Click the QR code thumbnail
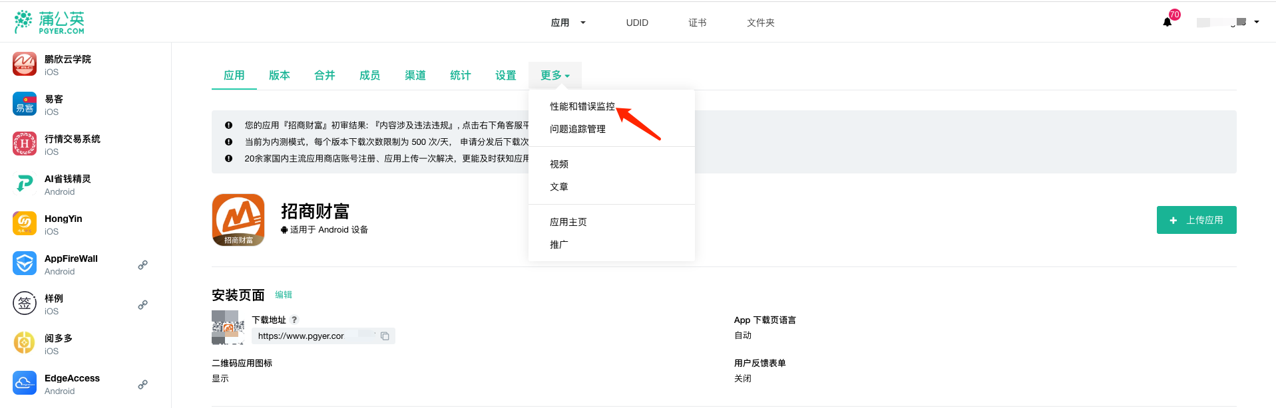1276x408 pixels. pos(228,327)
